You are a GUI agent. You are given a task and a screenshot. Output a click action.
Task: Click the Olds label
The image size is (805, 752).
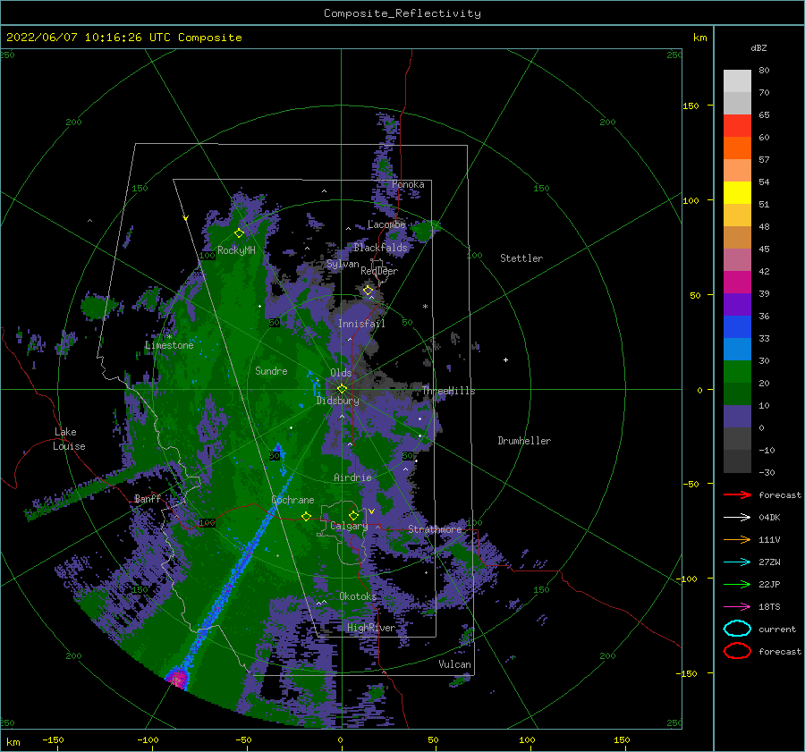click(x=341, y=373)
